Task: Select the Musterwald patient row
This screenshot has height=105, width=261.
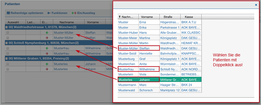Action: pyautogui.click(x=159, y=90)
